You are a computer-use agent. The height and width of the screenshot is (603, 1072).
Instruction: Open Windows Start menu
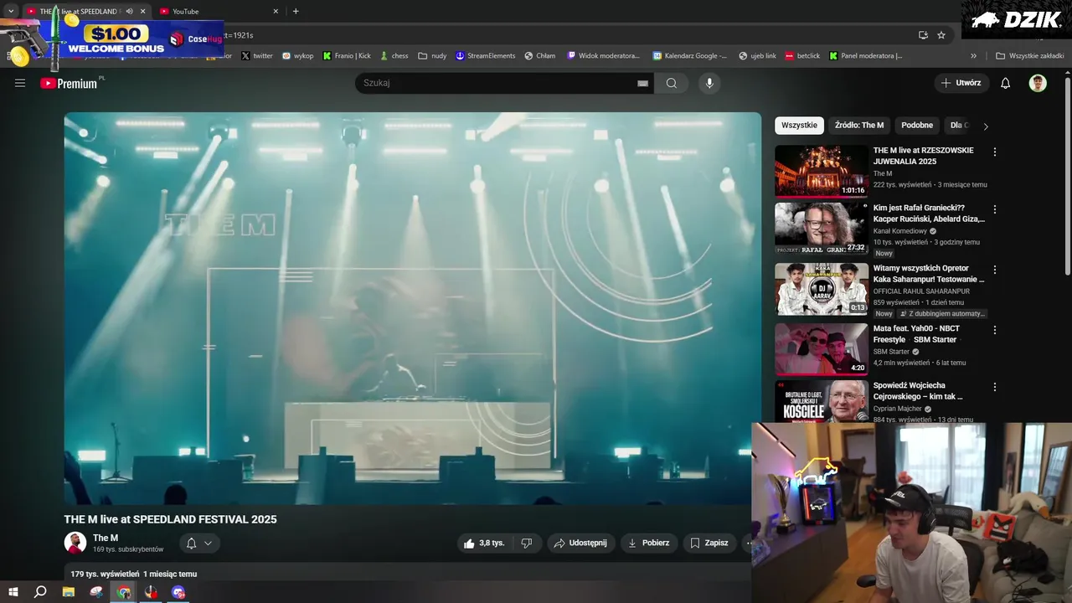13,592
